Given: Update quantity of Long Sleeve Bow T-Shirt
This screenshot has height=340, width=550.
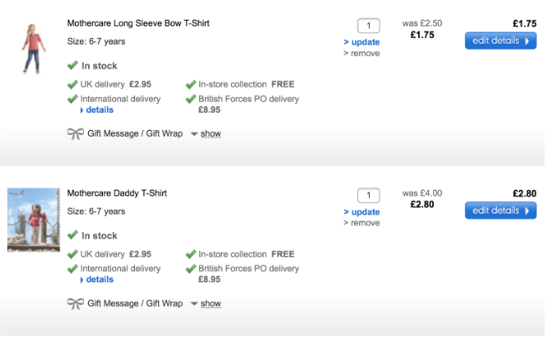Looking at the screenshot, I should click(x=362, y=42).
